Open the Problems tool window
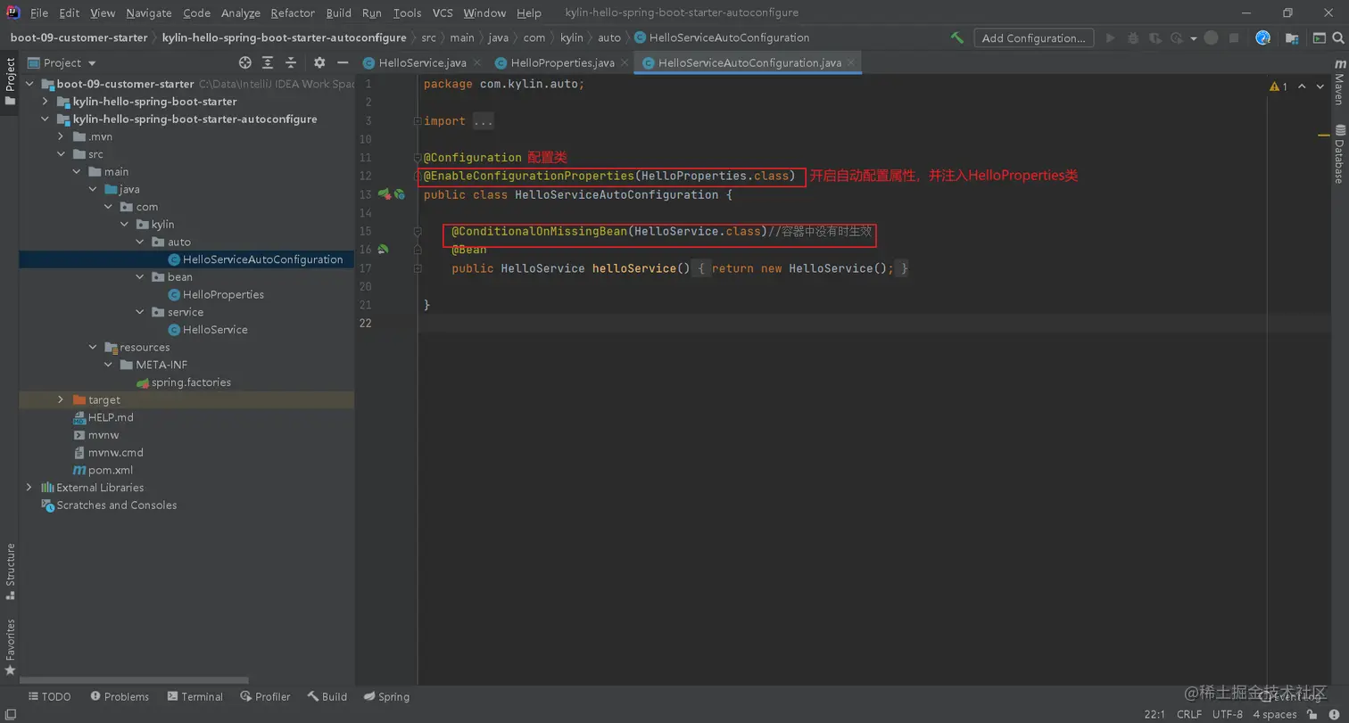 click(x=119, y=696)
